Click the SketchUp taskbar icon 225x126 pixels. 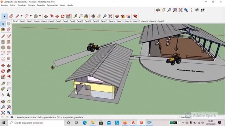coord(141,123)
